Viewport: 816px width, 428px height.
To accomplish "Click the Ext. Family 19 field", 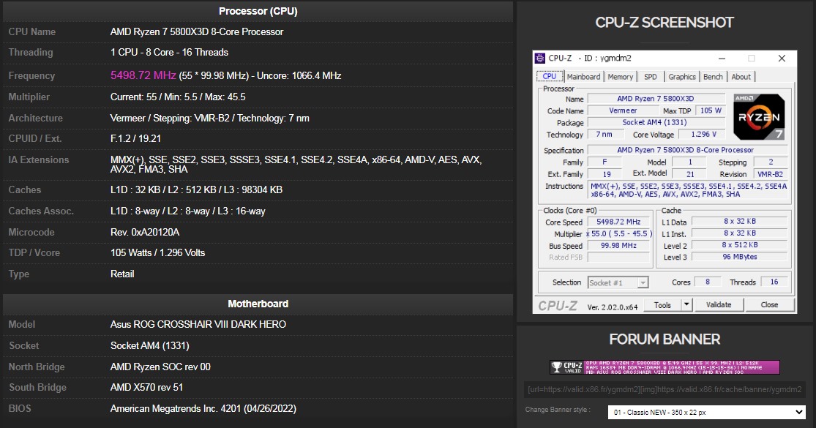I will click(x=606, y=174).
